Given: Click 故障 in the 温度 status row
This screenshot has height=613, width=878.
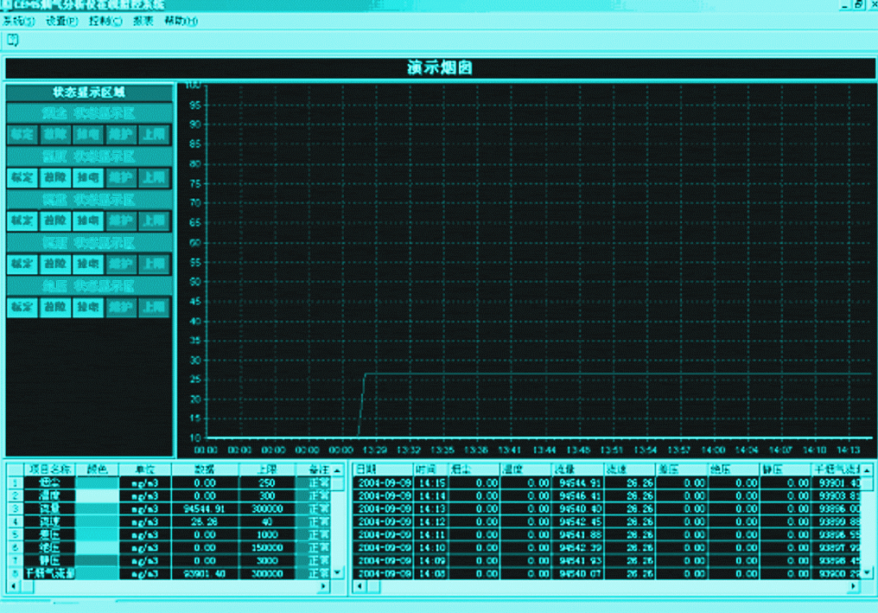Looking at the screenshot, I should click(55, 177).
